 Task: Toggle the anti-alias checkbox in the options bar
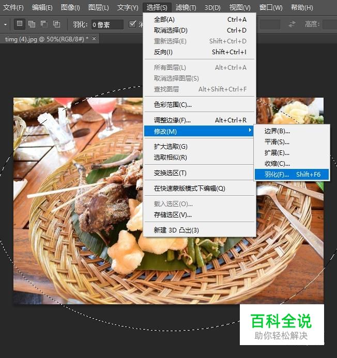point(132,24)
